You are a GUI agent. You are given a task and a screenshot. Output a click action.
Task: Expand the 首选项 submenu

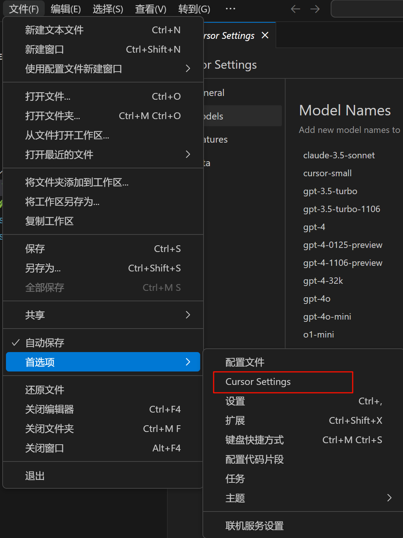coord(103,362)
